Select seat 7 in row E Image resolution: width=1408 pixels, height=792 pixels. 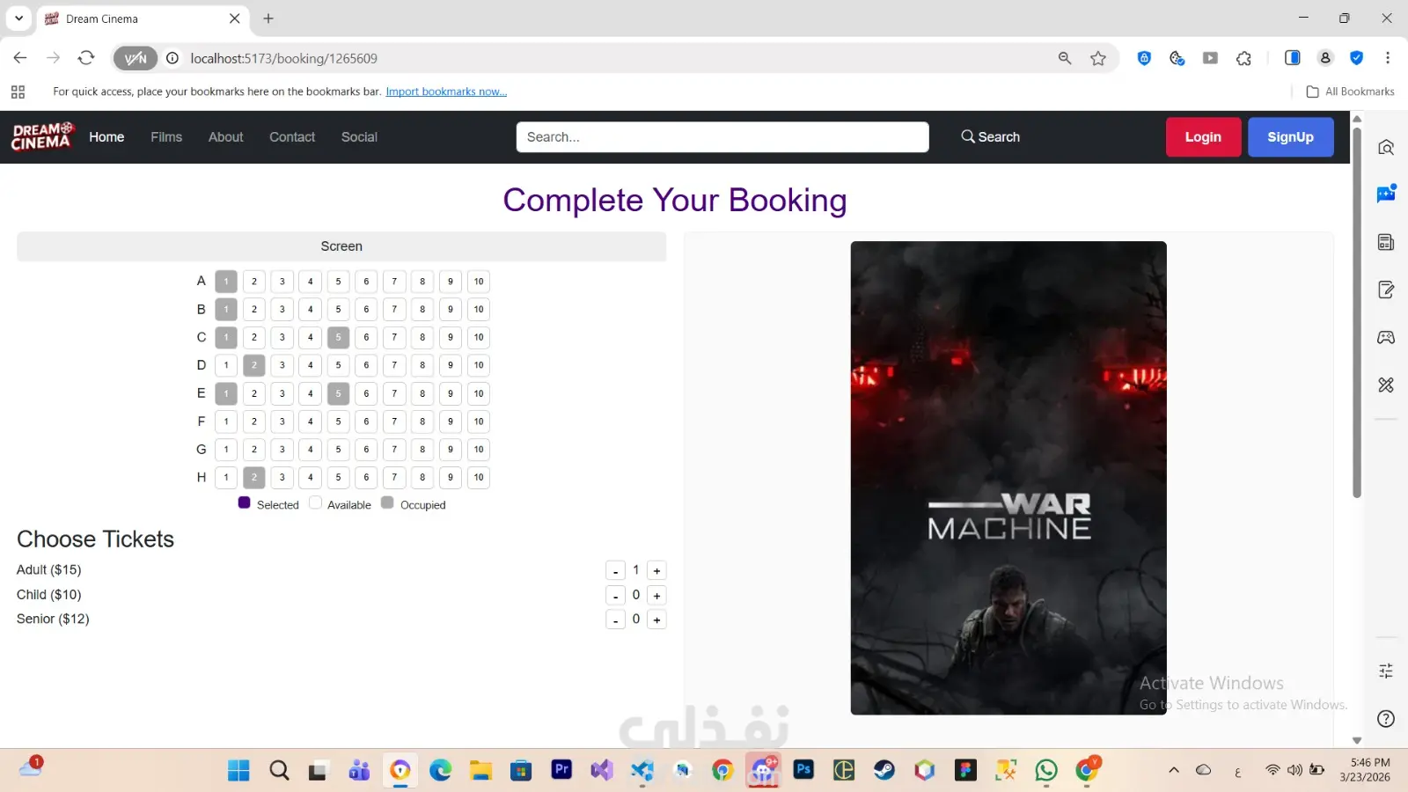click(394, 393)
